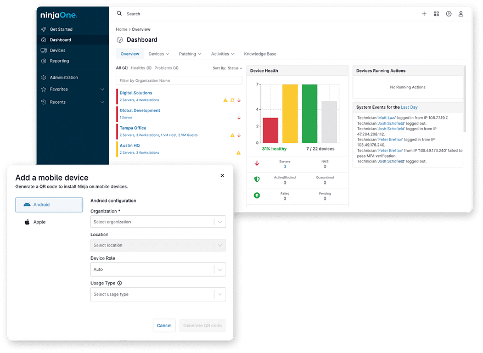
Task: Click the warning icon on Tampa Office row
Action: pos(233,135)
